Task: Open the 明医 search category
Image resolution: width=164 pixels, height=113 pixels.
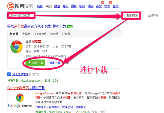Action: [91, 6]
